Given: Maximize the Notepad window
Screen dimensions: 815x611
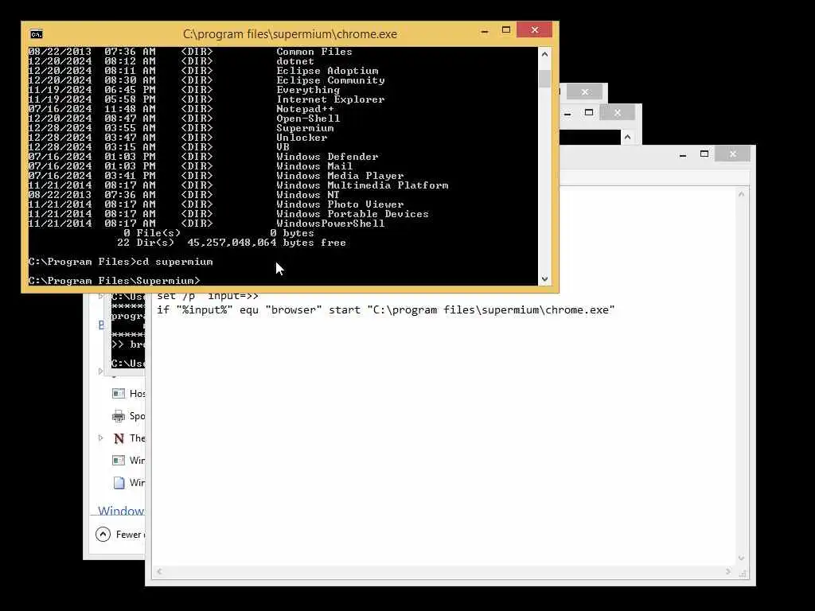Looking at the screenshot, I should (704, 154).
